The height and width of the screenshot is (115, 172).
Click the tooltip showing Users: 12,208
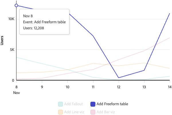44,22
